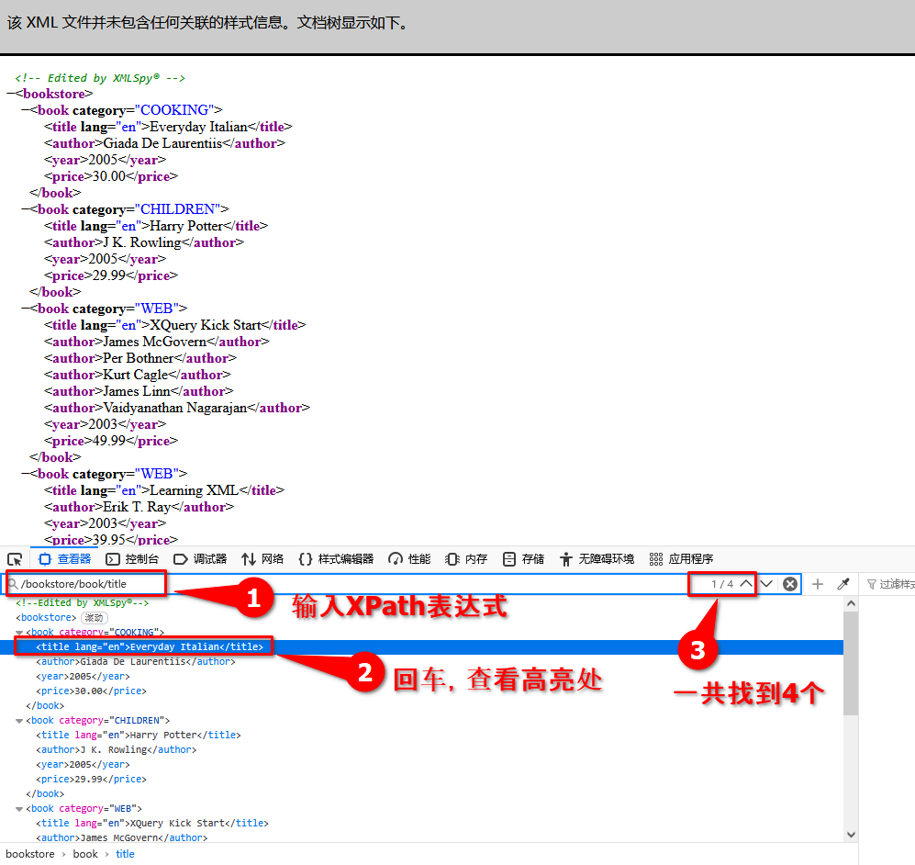Open the Storage (存储) panel
This screenshot has width=915, height=865.
coord(523,559)
